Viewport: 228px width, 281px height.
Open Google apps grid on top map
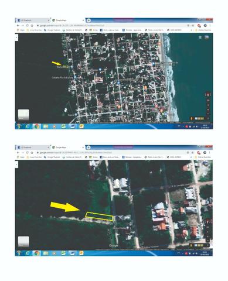200,37
